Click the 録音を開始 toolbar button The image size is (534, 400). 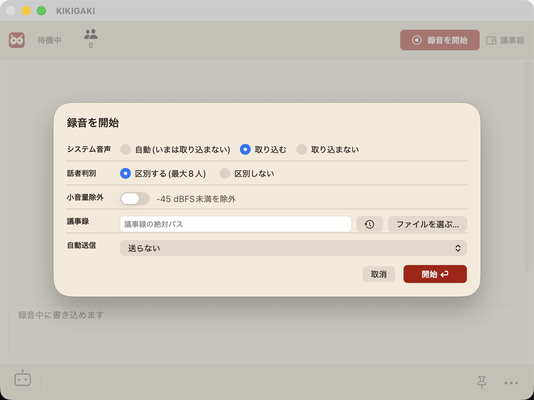(440, 40)
